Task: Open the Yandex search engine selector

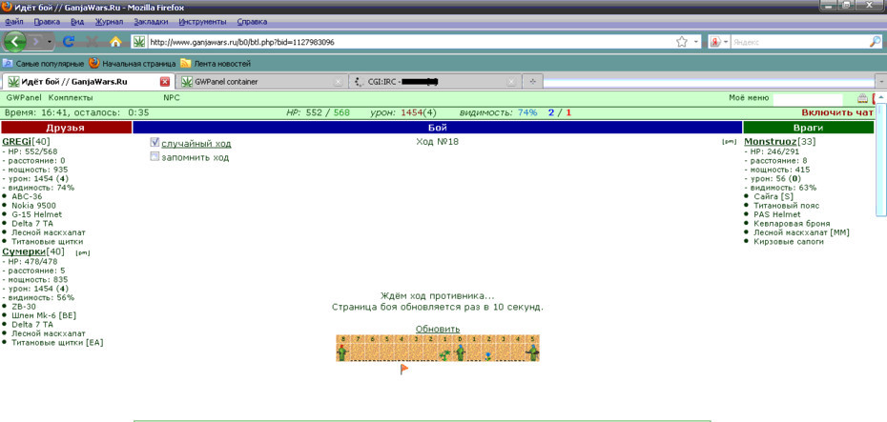Action: click(718, 42)
